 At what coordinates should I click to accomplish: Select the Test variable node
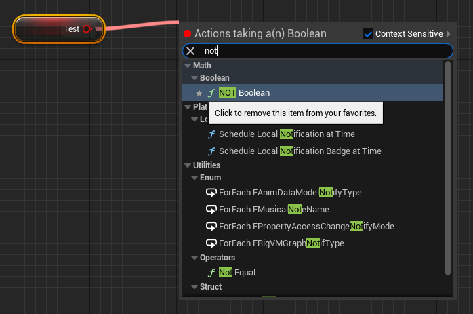tap(59, 29)
